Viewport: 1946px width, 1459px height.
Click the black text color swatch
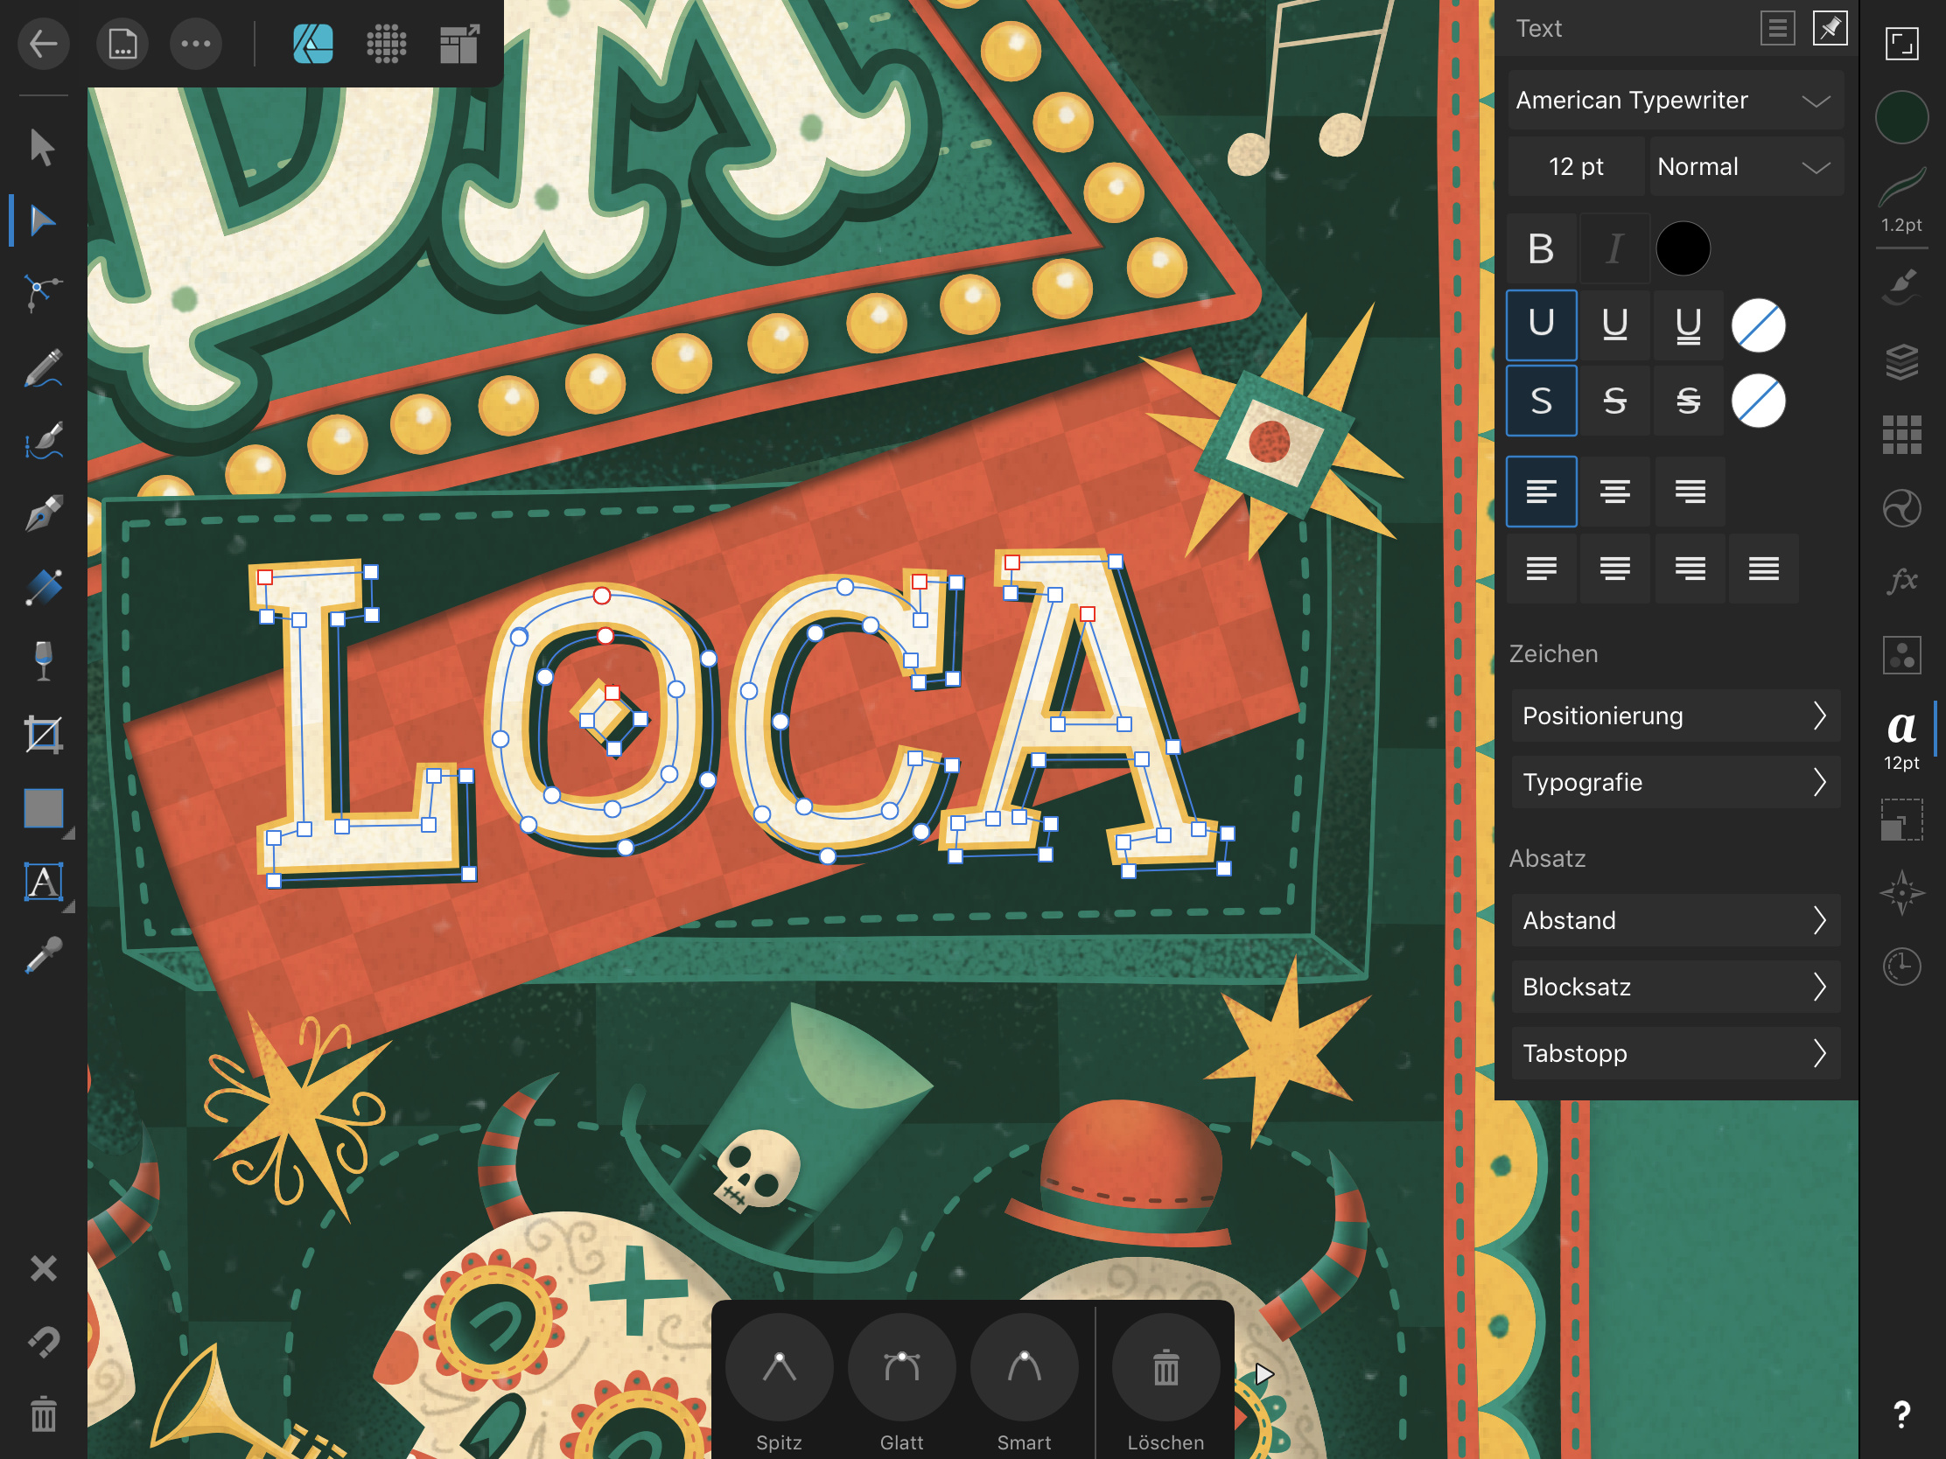1682,249
